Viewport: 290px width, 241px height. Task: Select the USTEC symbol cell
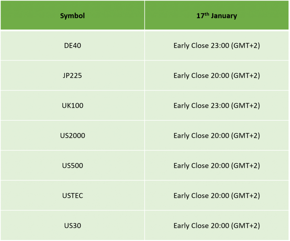coord(72,196)
